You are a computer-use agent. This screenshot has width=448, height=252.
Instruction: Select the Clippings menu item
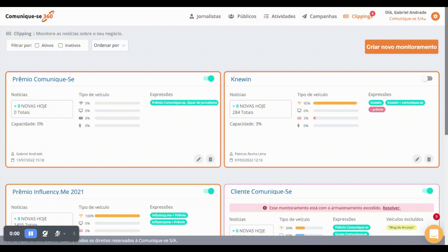tap(358, 16)
